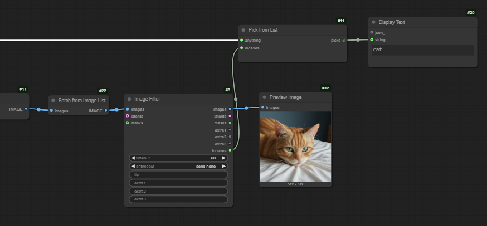Click the 'picks' grid output socket

pos(344,40)
